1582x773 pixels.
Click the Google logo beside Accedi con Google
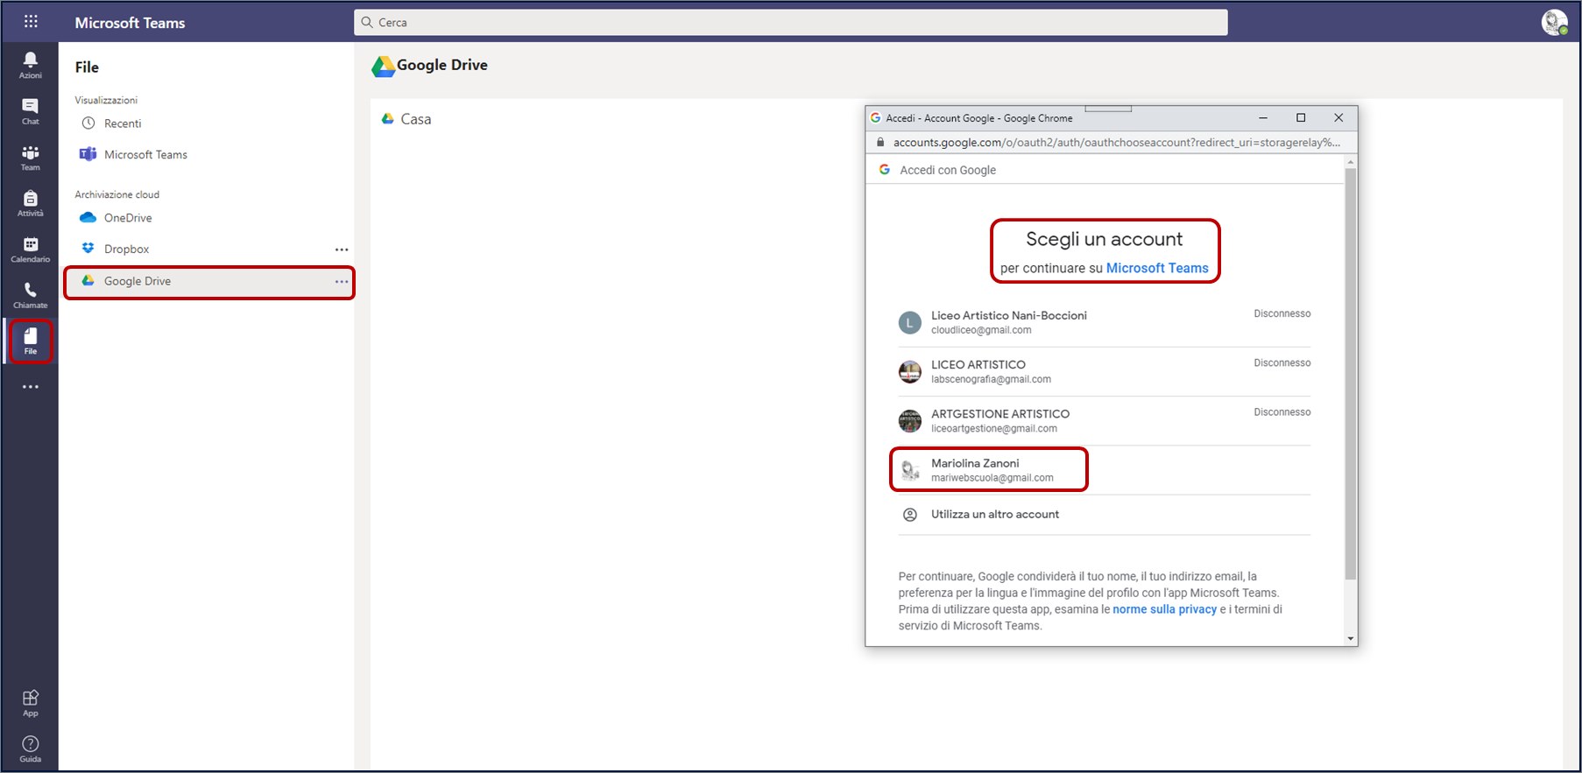click(885, 170)
